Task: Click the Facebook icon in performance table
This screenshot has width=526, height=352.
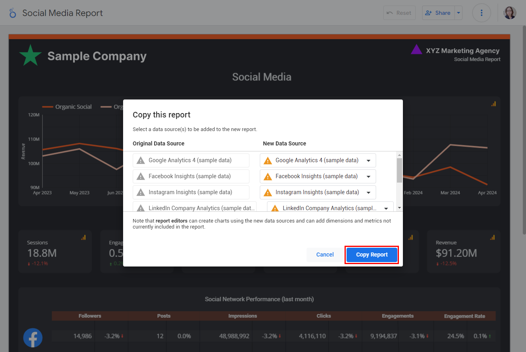Action: [33, 338]
